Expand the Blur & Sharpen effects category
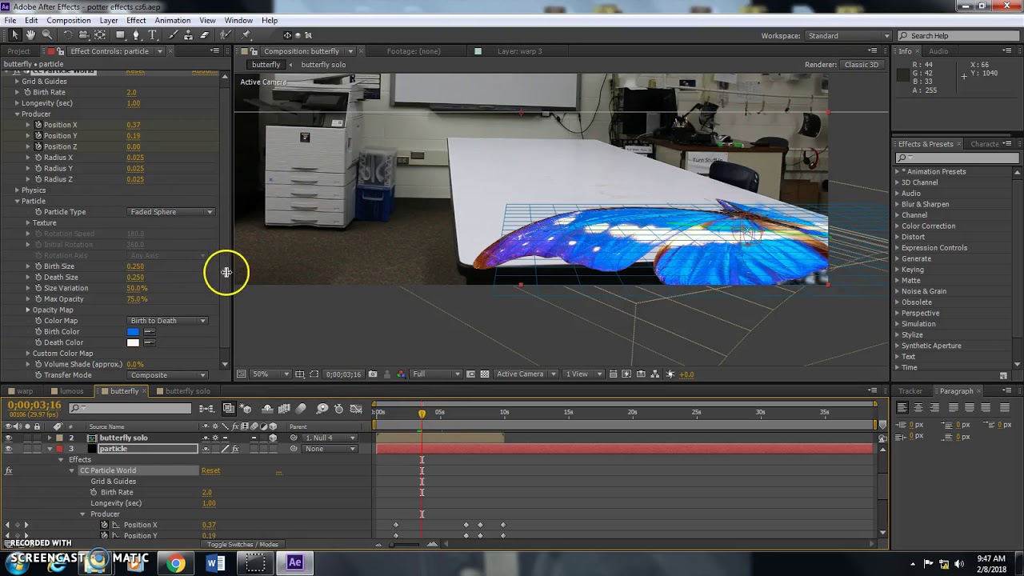 pos(898,204)
